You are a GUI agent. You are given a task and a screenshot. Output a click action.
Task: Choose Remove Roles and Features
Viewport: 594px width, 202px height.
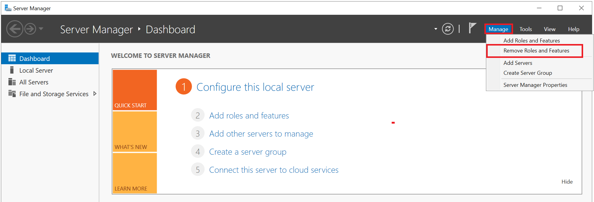click(536, 51)
